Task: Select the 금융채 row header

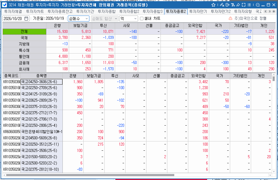Action: 24,63
